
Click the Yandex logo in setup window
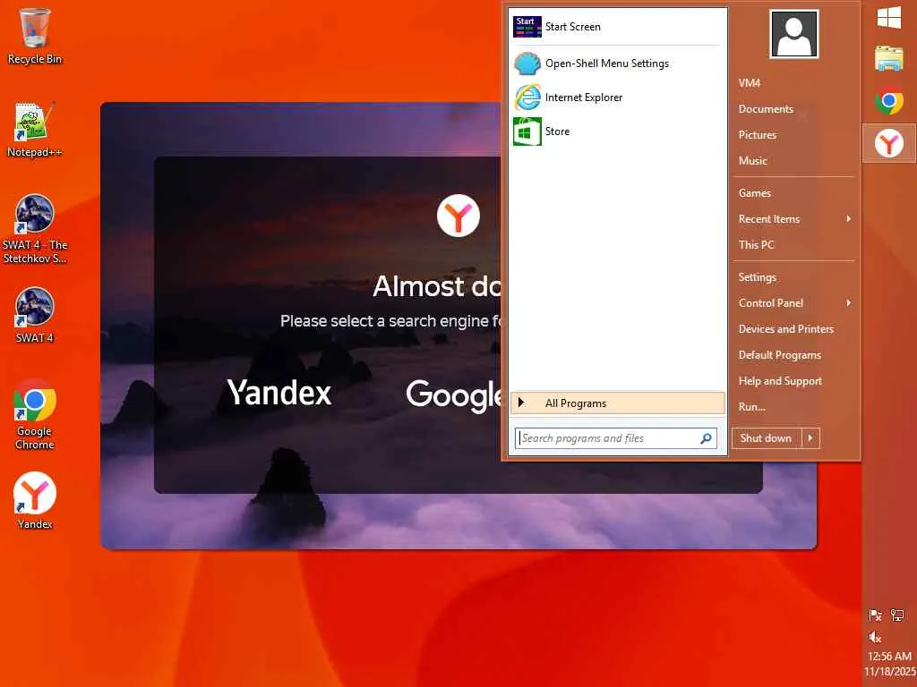458,216
